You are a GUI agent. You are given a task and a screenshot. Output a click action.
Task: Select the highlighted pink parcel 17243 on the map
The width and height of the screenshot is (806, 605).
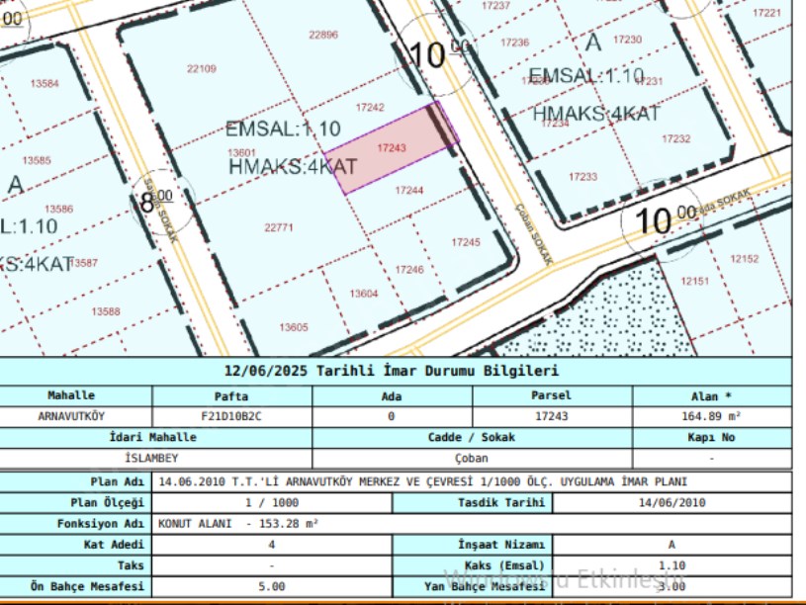(x=393, y=148)
